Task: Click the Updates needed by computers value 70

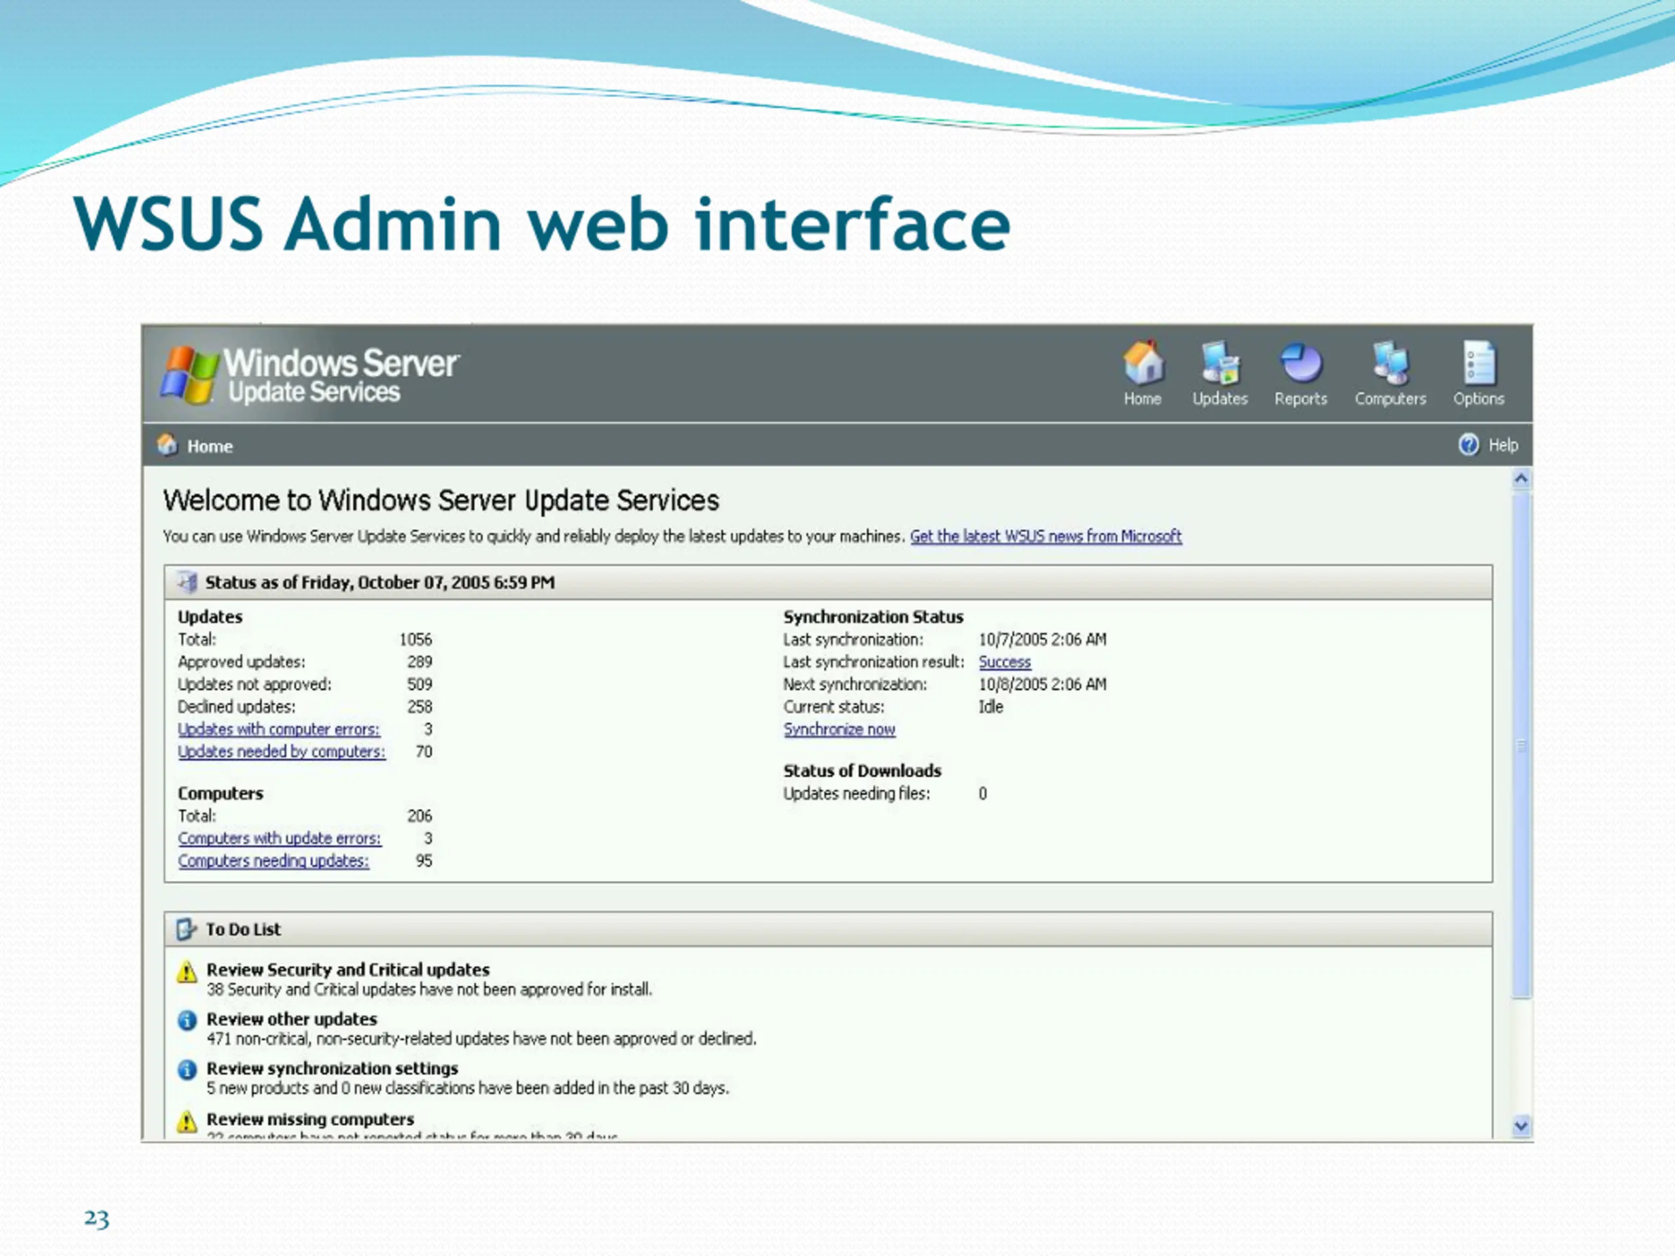Action: pyautogui.click(x=424, y=752)
